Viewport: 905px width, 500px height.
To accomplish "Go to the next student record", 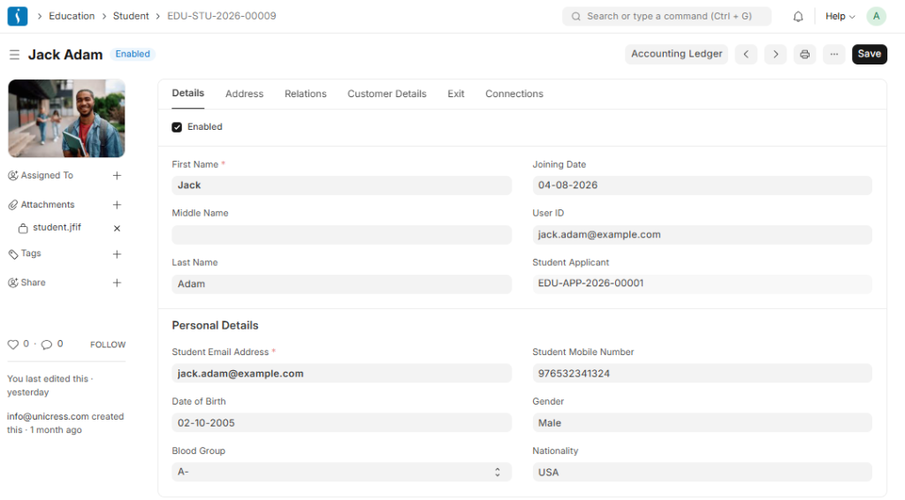I will pyautogui.click(x=775, y=54).
